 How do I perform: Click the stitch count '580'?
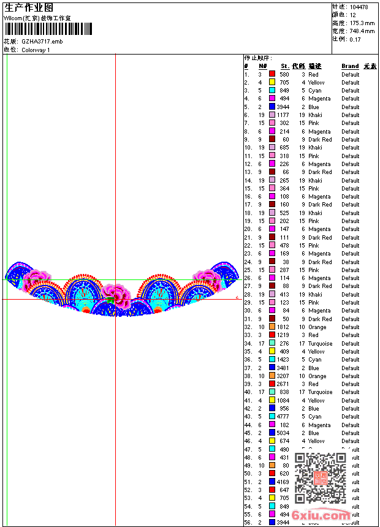[284, 75]
